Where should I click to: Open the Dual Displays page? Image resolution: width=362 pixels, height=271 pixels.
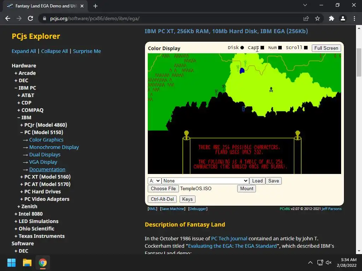point(45,155)
